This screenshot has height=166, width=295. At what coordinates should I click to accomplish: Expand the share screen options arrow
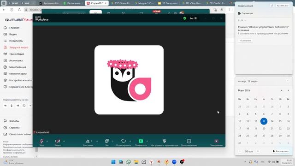(147, 141)
